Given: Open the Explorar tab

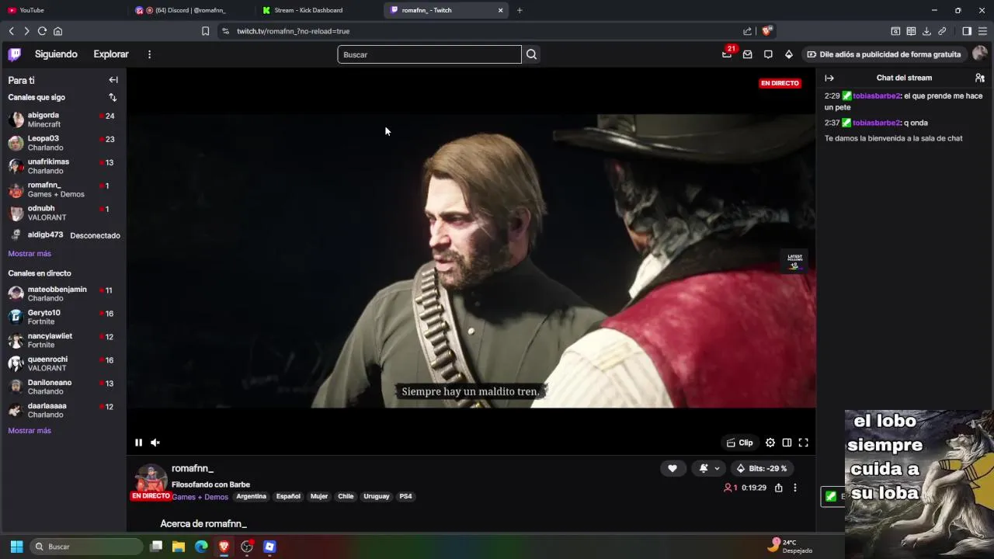Looking at the screenshot, I should coord(111,54).
